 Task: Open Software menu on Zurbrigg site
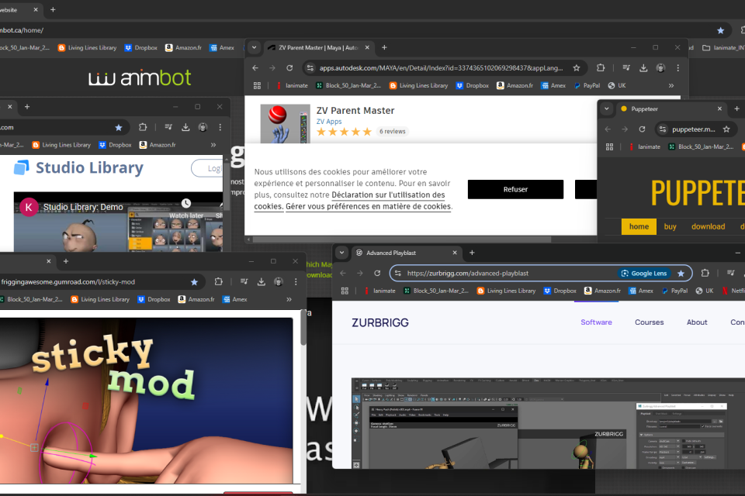pyautogui.click(x=596, y=322)
